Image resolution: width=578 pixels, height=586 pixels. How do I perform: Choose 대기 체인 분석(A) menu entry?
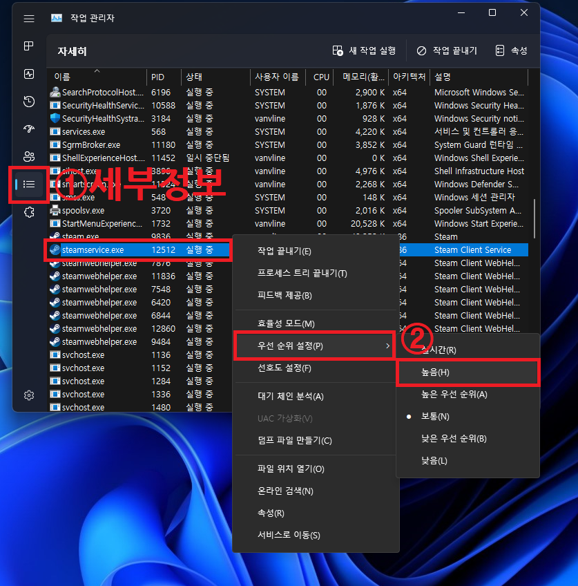(316, 396)
